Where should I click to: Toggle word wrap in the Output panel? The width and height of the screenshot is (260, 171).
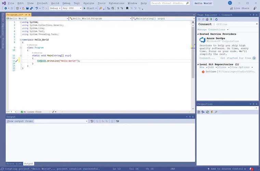[x=117, y=121]
